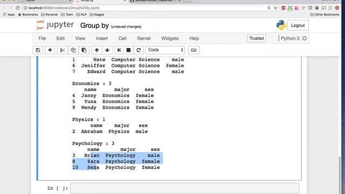Move selected cell down arrow

107,50
